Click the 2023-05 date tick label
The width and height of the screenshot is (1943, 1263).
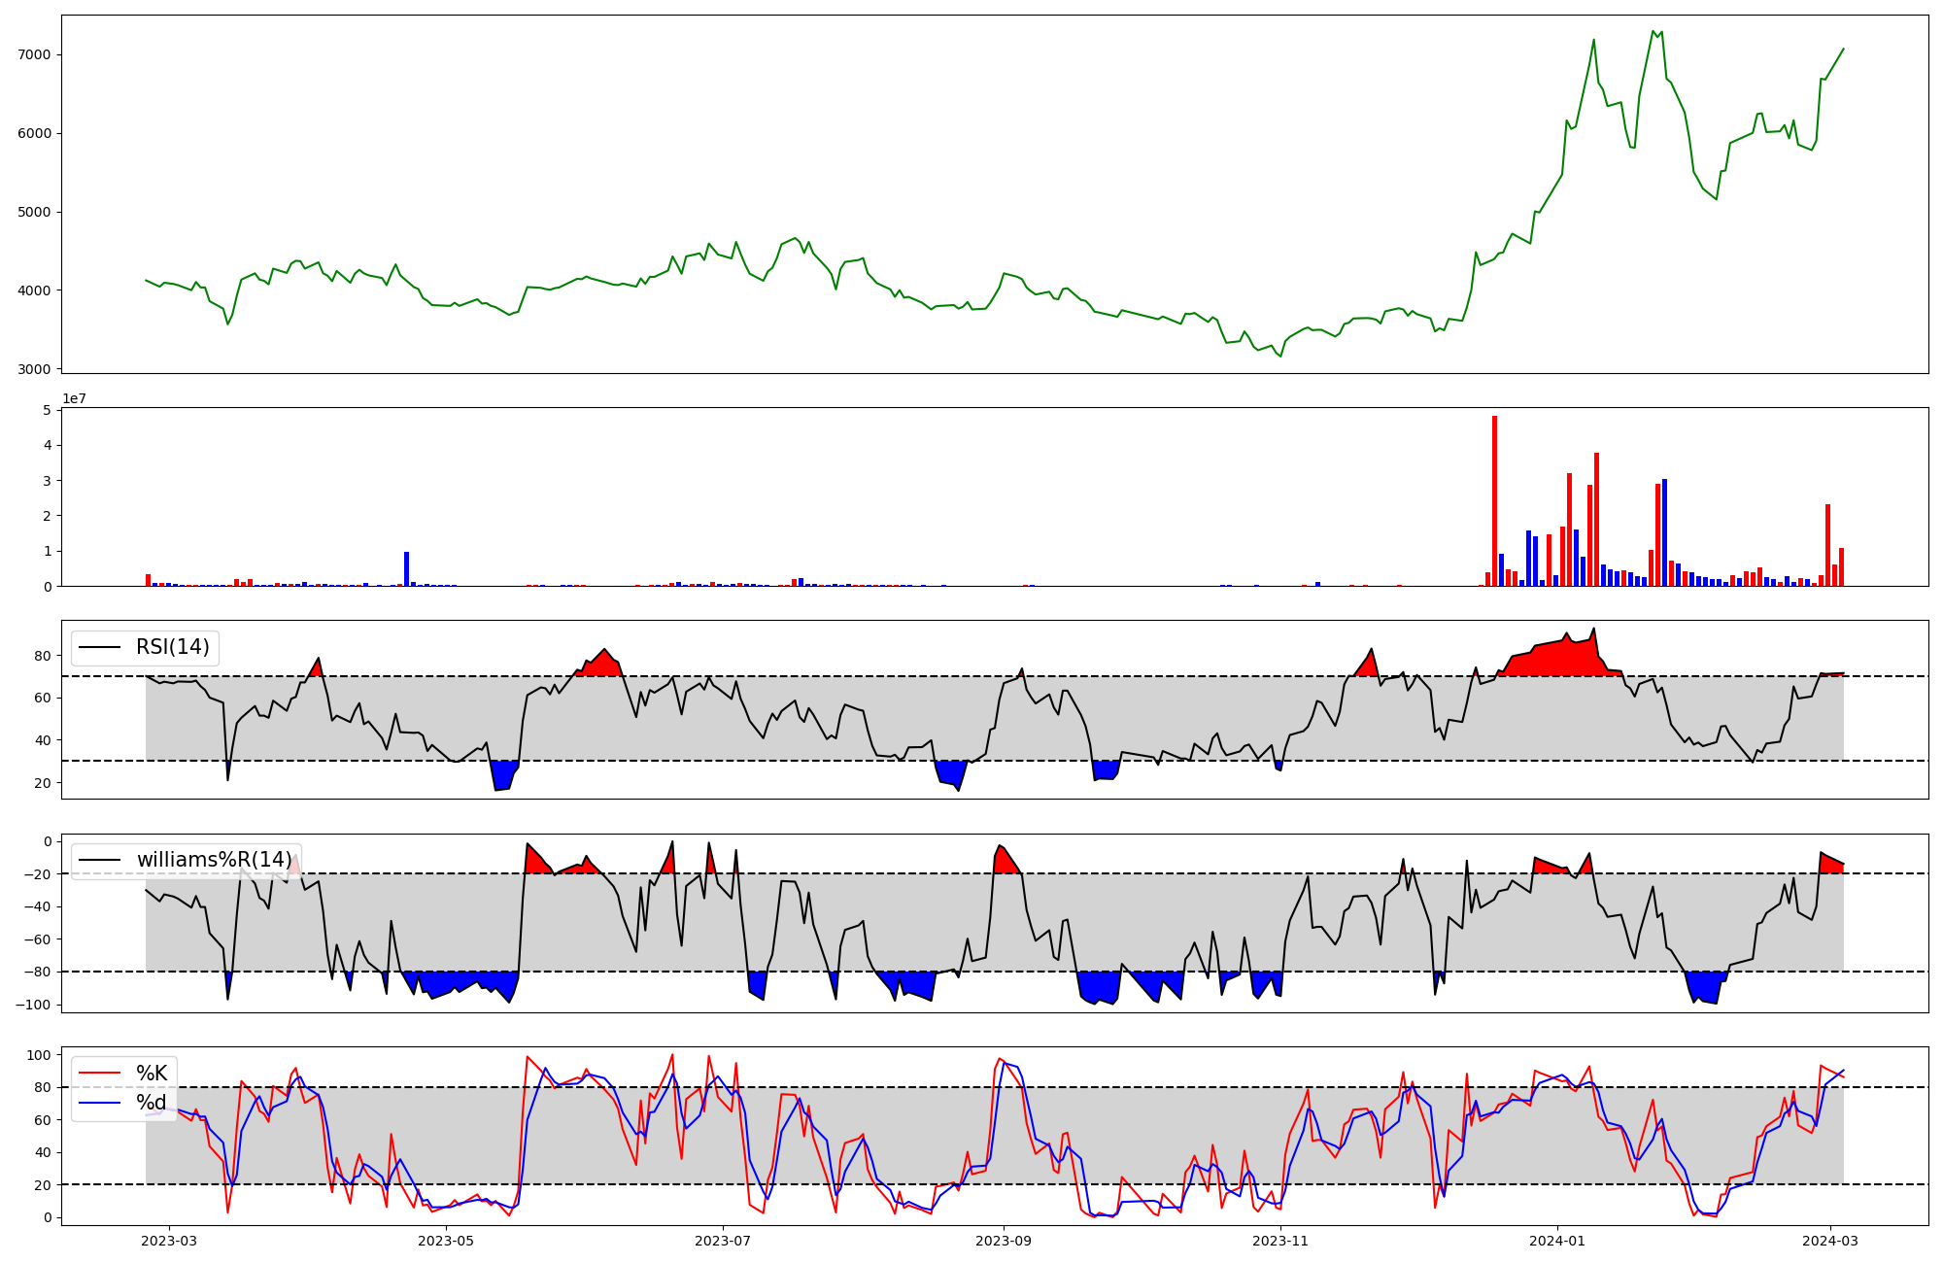[x=446, y=1240]
